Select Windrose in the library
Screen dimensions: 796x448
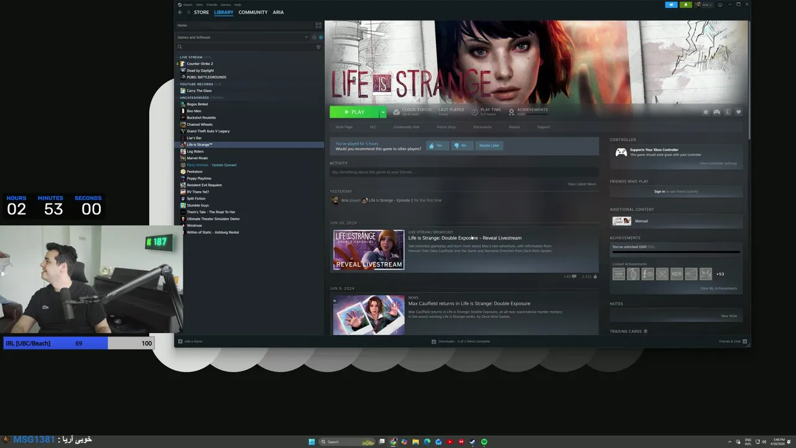tap(194, 226)
